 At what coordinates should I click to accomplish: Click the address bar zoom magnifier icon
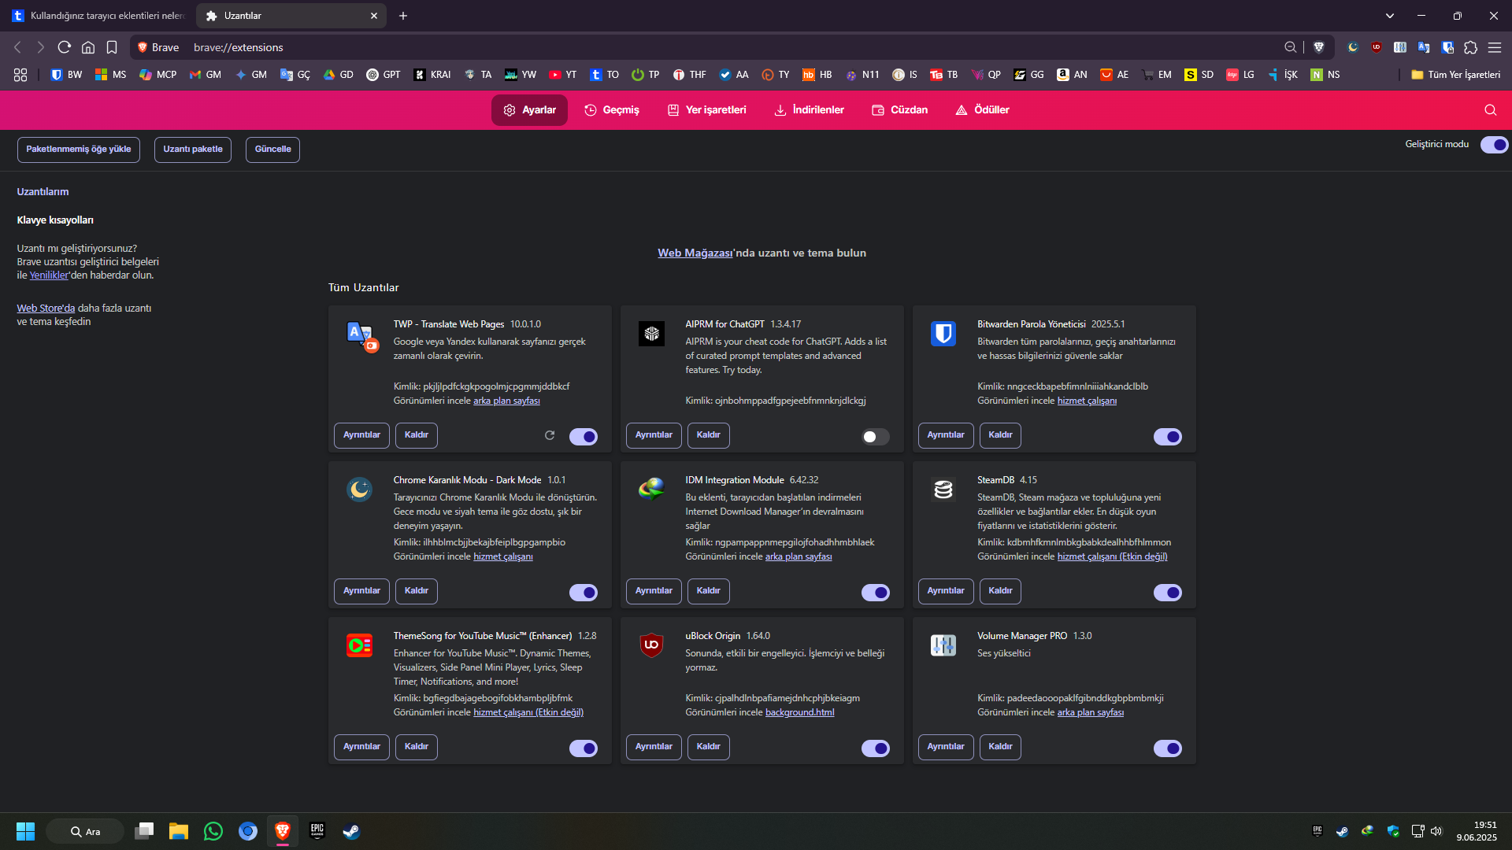pos(1290,47)
